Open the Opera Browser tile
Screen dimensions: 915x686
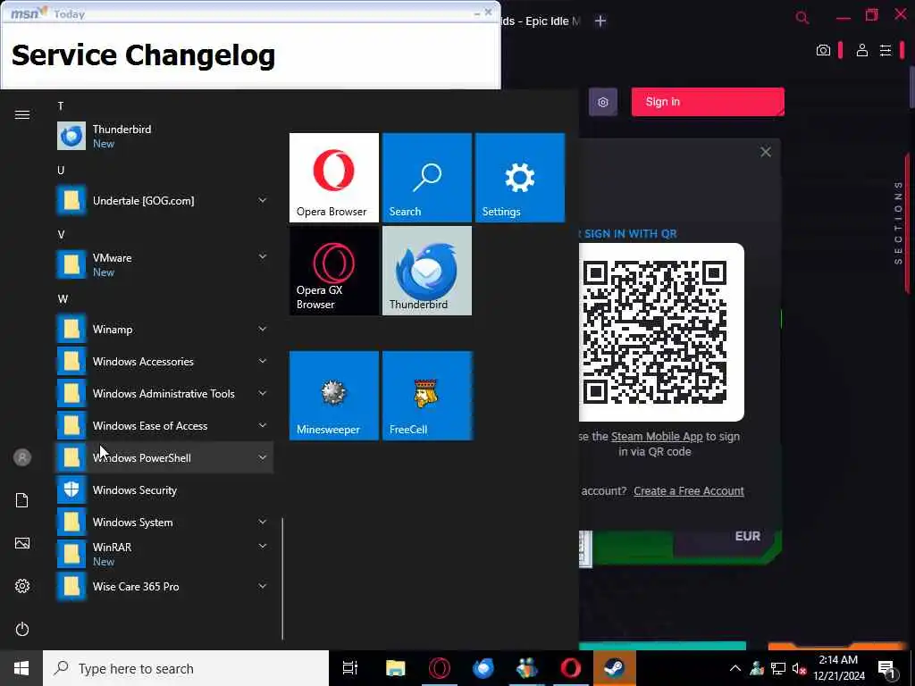click(334, 178)
